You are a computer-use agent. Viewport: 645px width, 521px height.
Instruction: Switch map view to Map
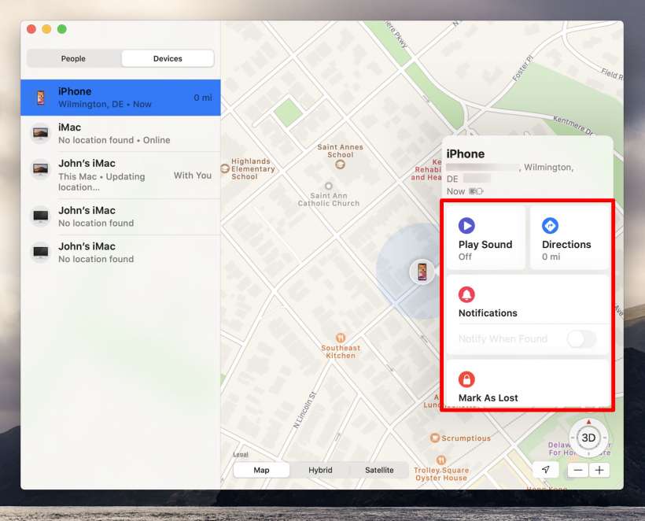261,470
